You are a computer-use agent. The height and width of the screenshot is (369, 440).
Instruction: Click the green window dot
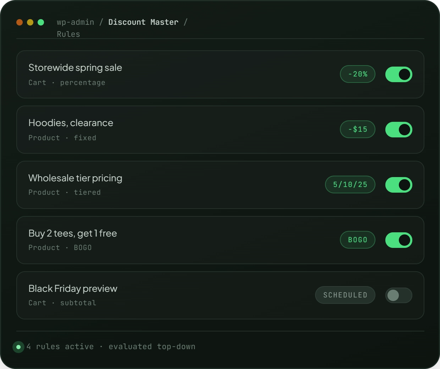[41, 22]
